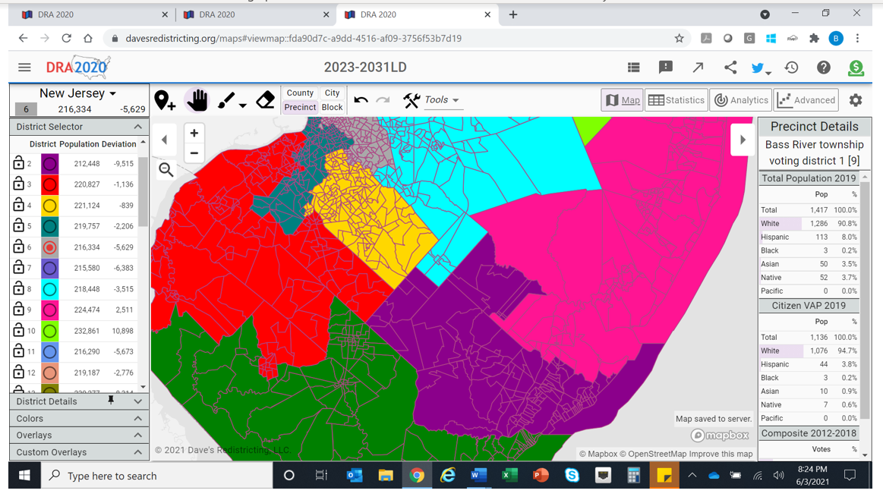The image size is (883, 500).
Task: Open the Analytics tab
Action: (x=740, y=100)
